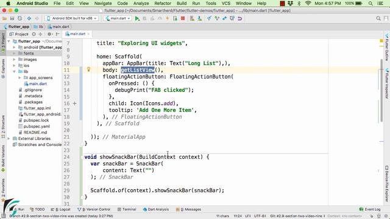Click the Undo/Revert arrow toolbar icon
The image size is (390, 219).
[x=239, y=18]
